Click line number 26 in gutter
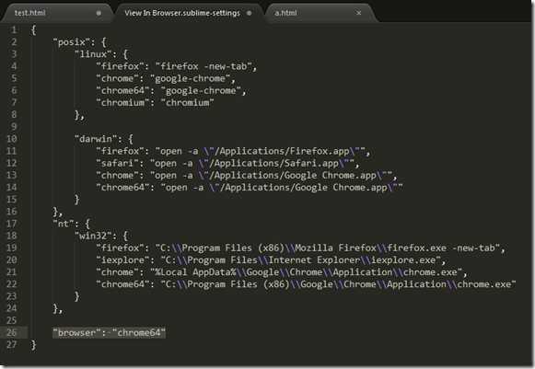The height and width of the screenshot is (369, 535). coord(12,332)
